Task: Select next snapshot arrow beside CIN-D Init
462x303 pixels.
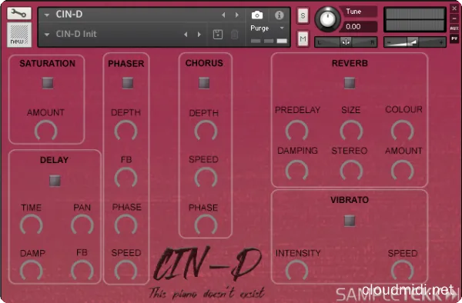Action: [x=199, y=35]
